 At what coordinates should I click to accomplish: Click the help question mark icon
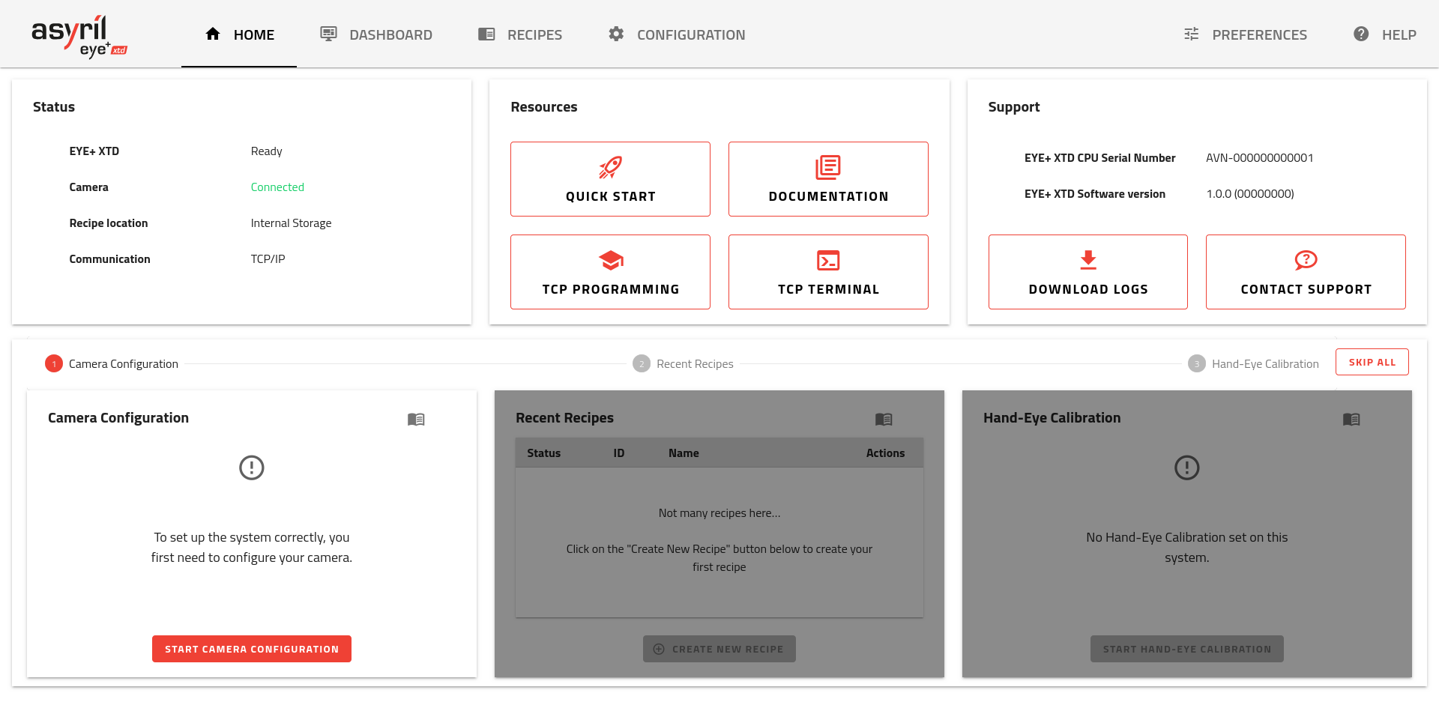click(1361, 34)
